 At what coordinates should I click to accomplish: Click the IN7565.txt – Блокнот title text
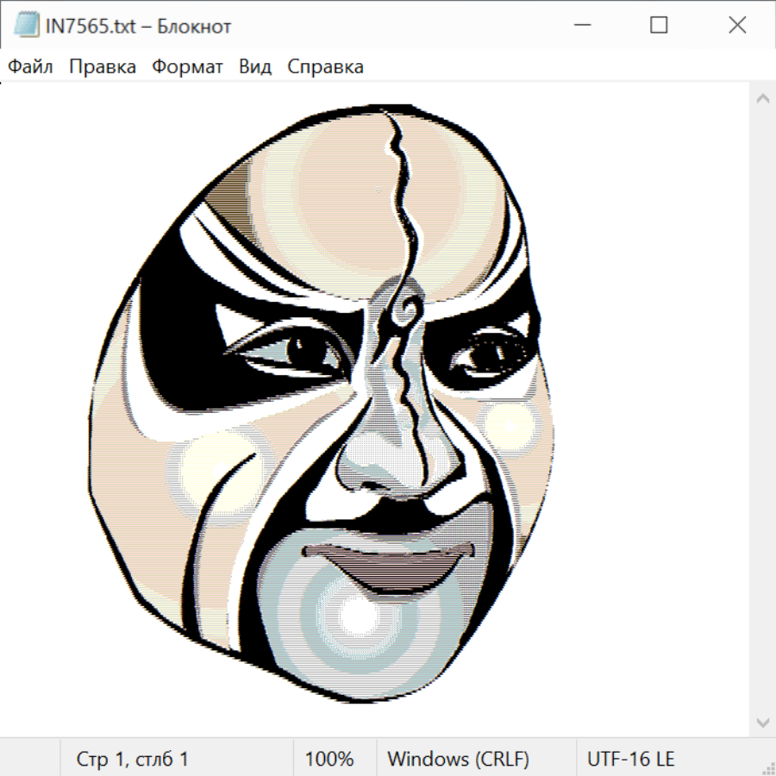tap(138, 26)
